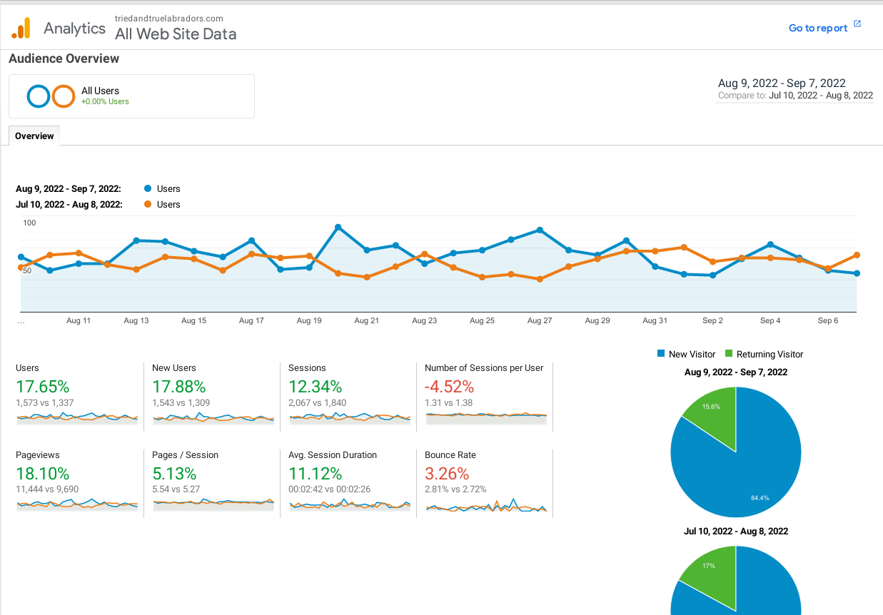Select the Overview tab
This screenshot has height=615, width=883.
(34, 136)
